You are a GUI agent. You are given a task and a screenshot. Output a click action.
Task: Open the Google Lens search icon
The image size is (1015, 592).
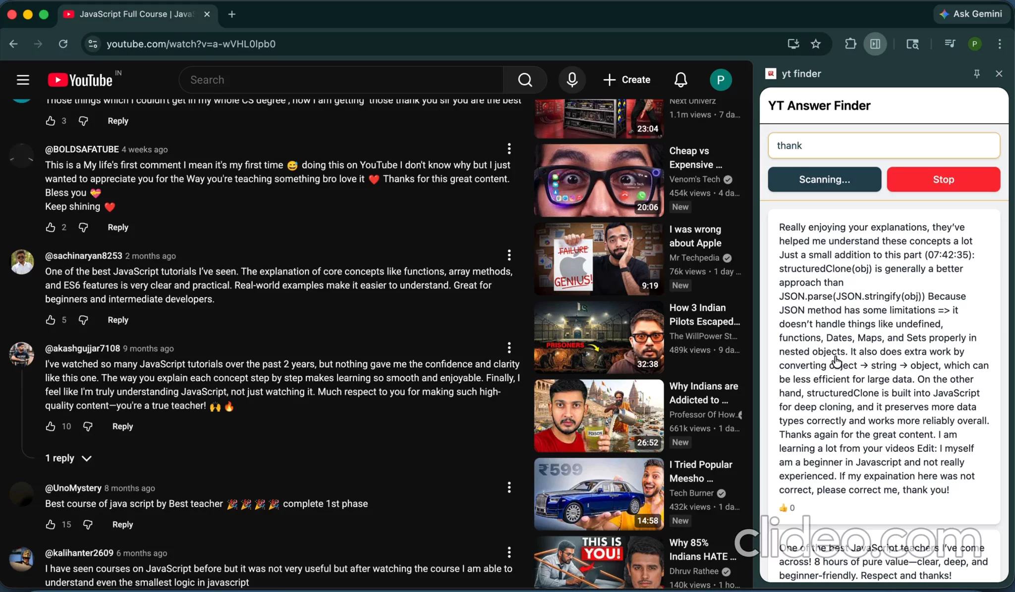coord(912,44)
